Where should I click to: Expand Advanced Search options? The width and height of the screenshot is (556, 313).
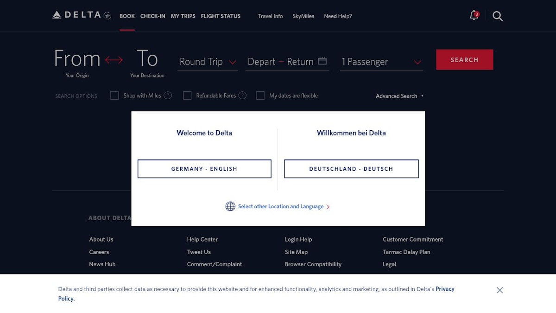pyautogui.click(x=399, y=96)
